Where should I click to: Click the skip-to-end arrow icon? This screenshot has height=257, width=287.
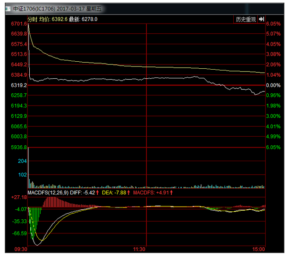[x=262, y=19]
